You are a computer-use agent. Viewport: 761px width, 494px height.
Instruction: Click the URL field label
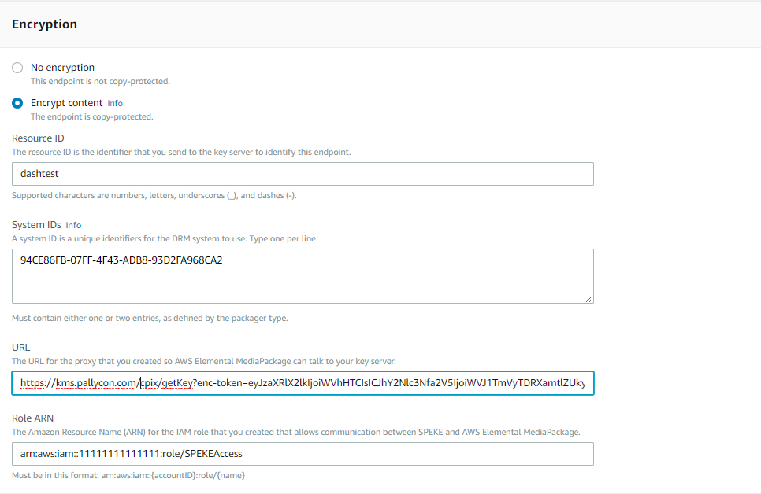coord(20,347)
